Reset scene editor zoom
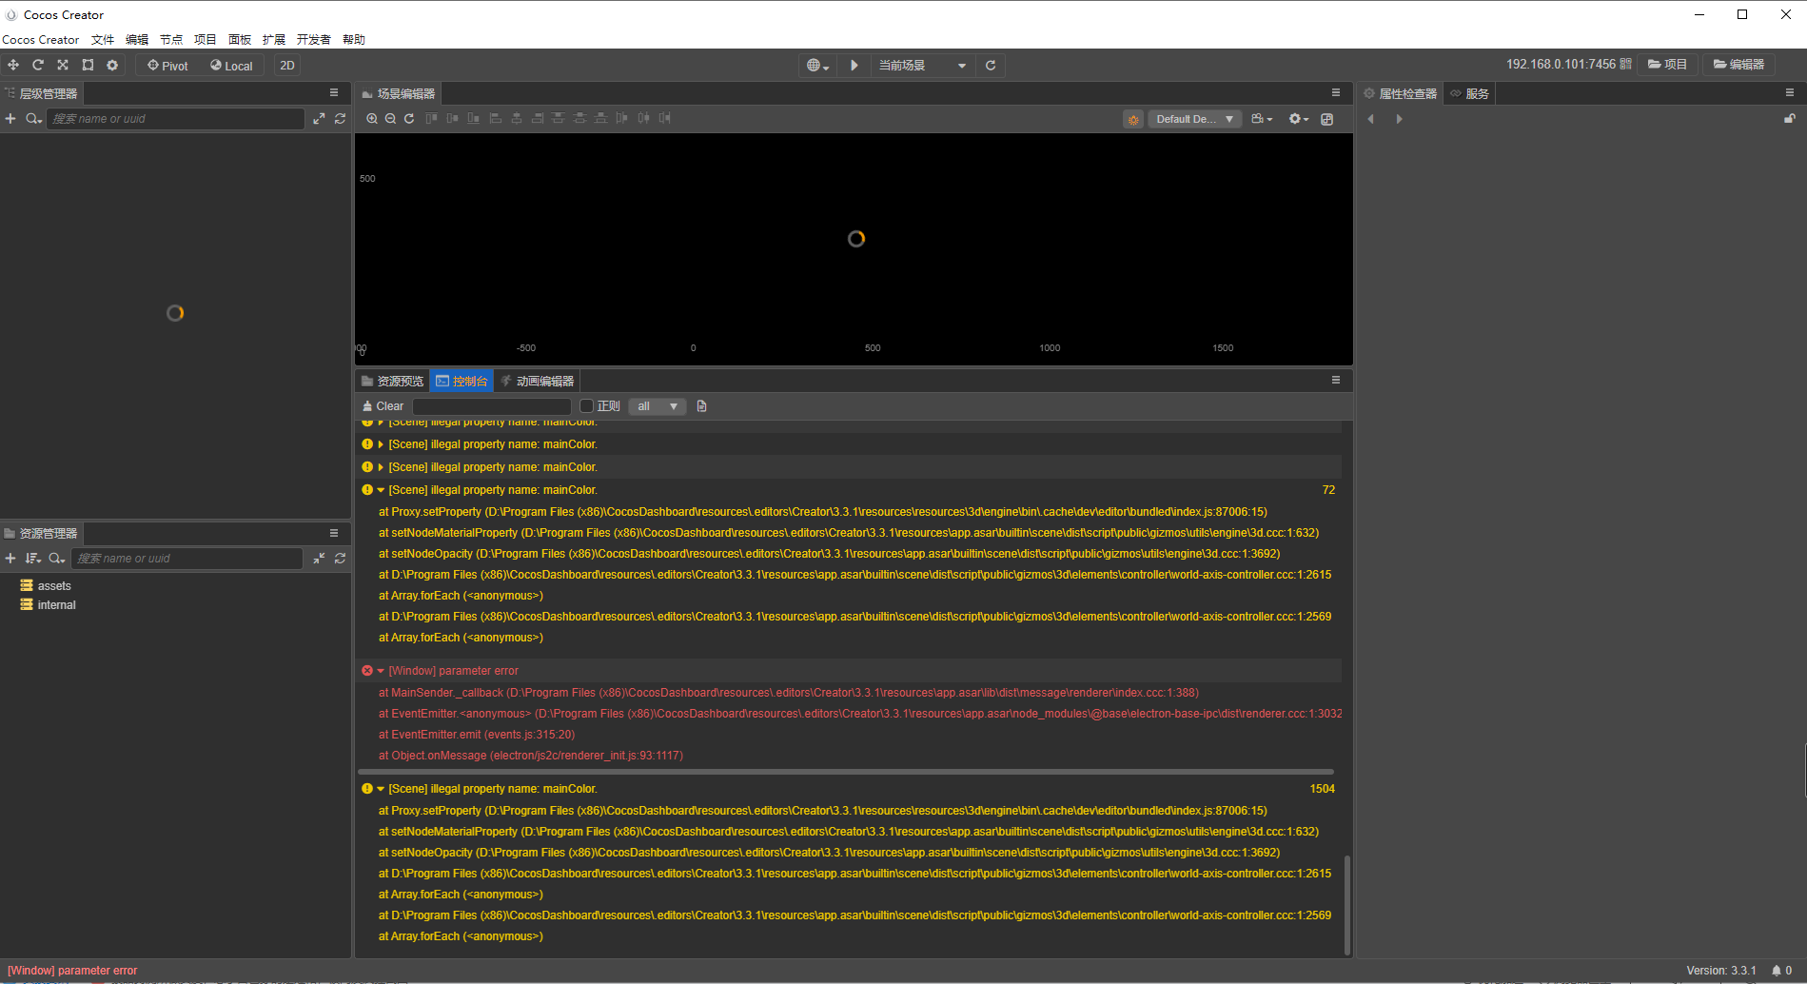The height and width of the screenshot is (984, 1807). point(409,119)
